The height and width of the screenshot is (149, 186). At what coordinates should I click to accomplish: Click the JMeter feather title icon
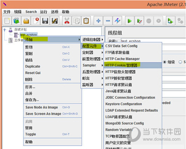[x=4, y=4]
